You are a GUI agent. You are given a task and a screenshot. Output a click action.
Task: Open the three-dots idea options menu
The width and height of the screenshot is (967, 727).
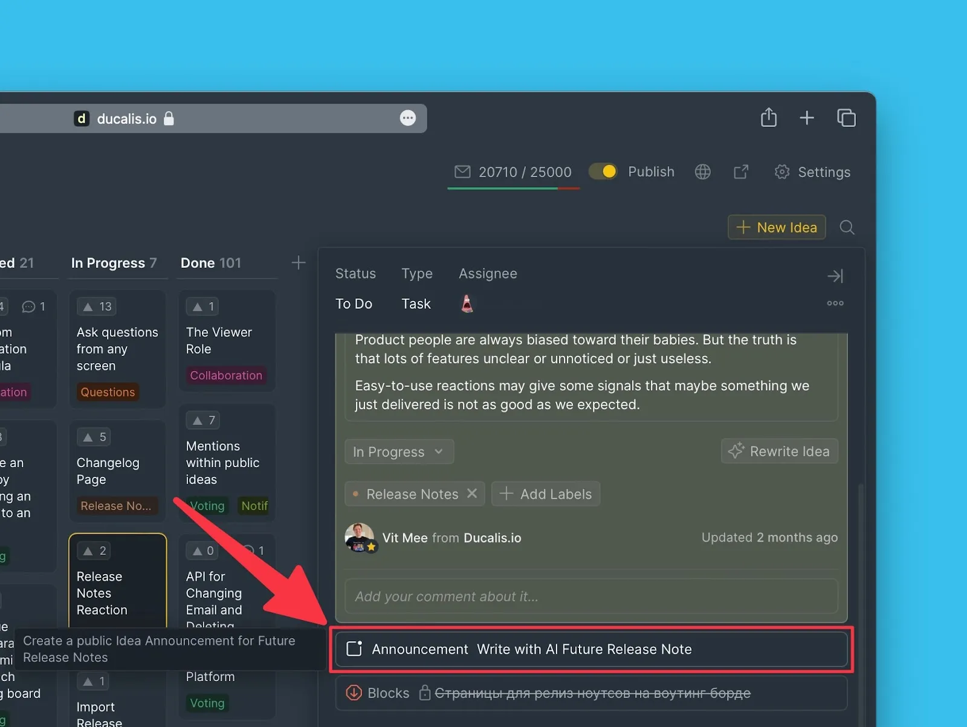[835, 303]
